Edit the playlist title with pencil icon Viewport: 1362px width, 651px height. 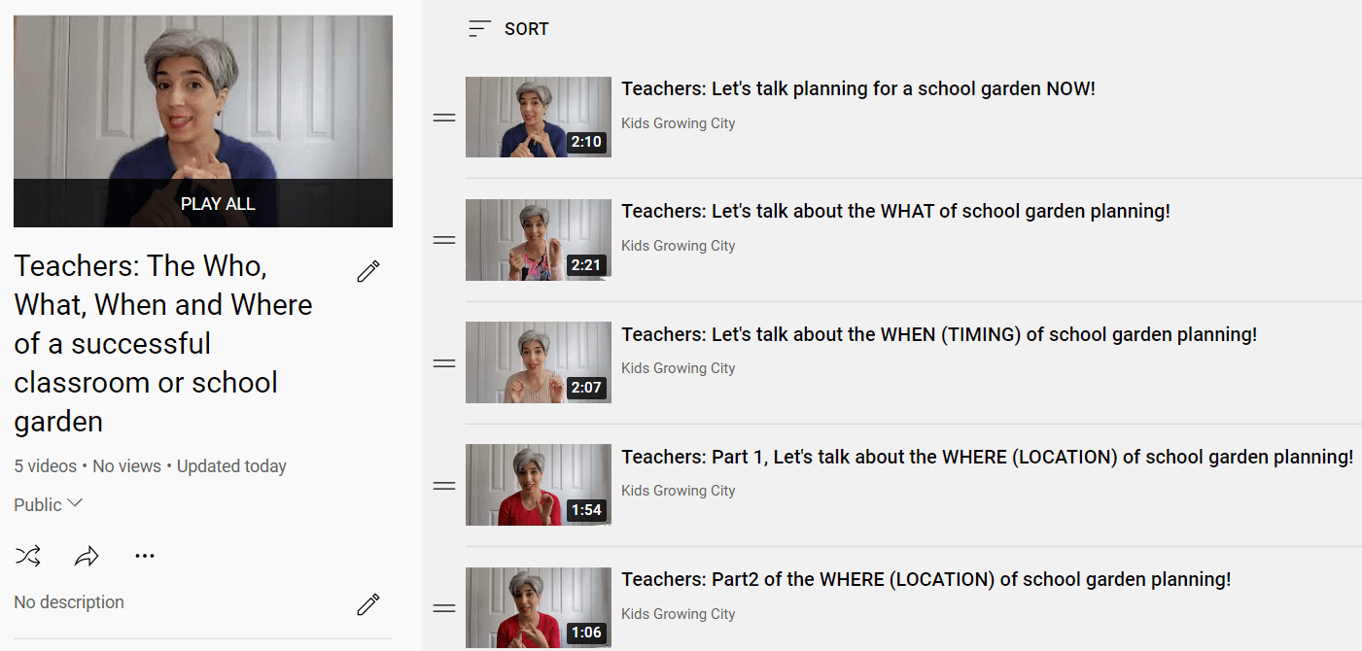click(x=367, y=271)
